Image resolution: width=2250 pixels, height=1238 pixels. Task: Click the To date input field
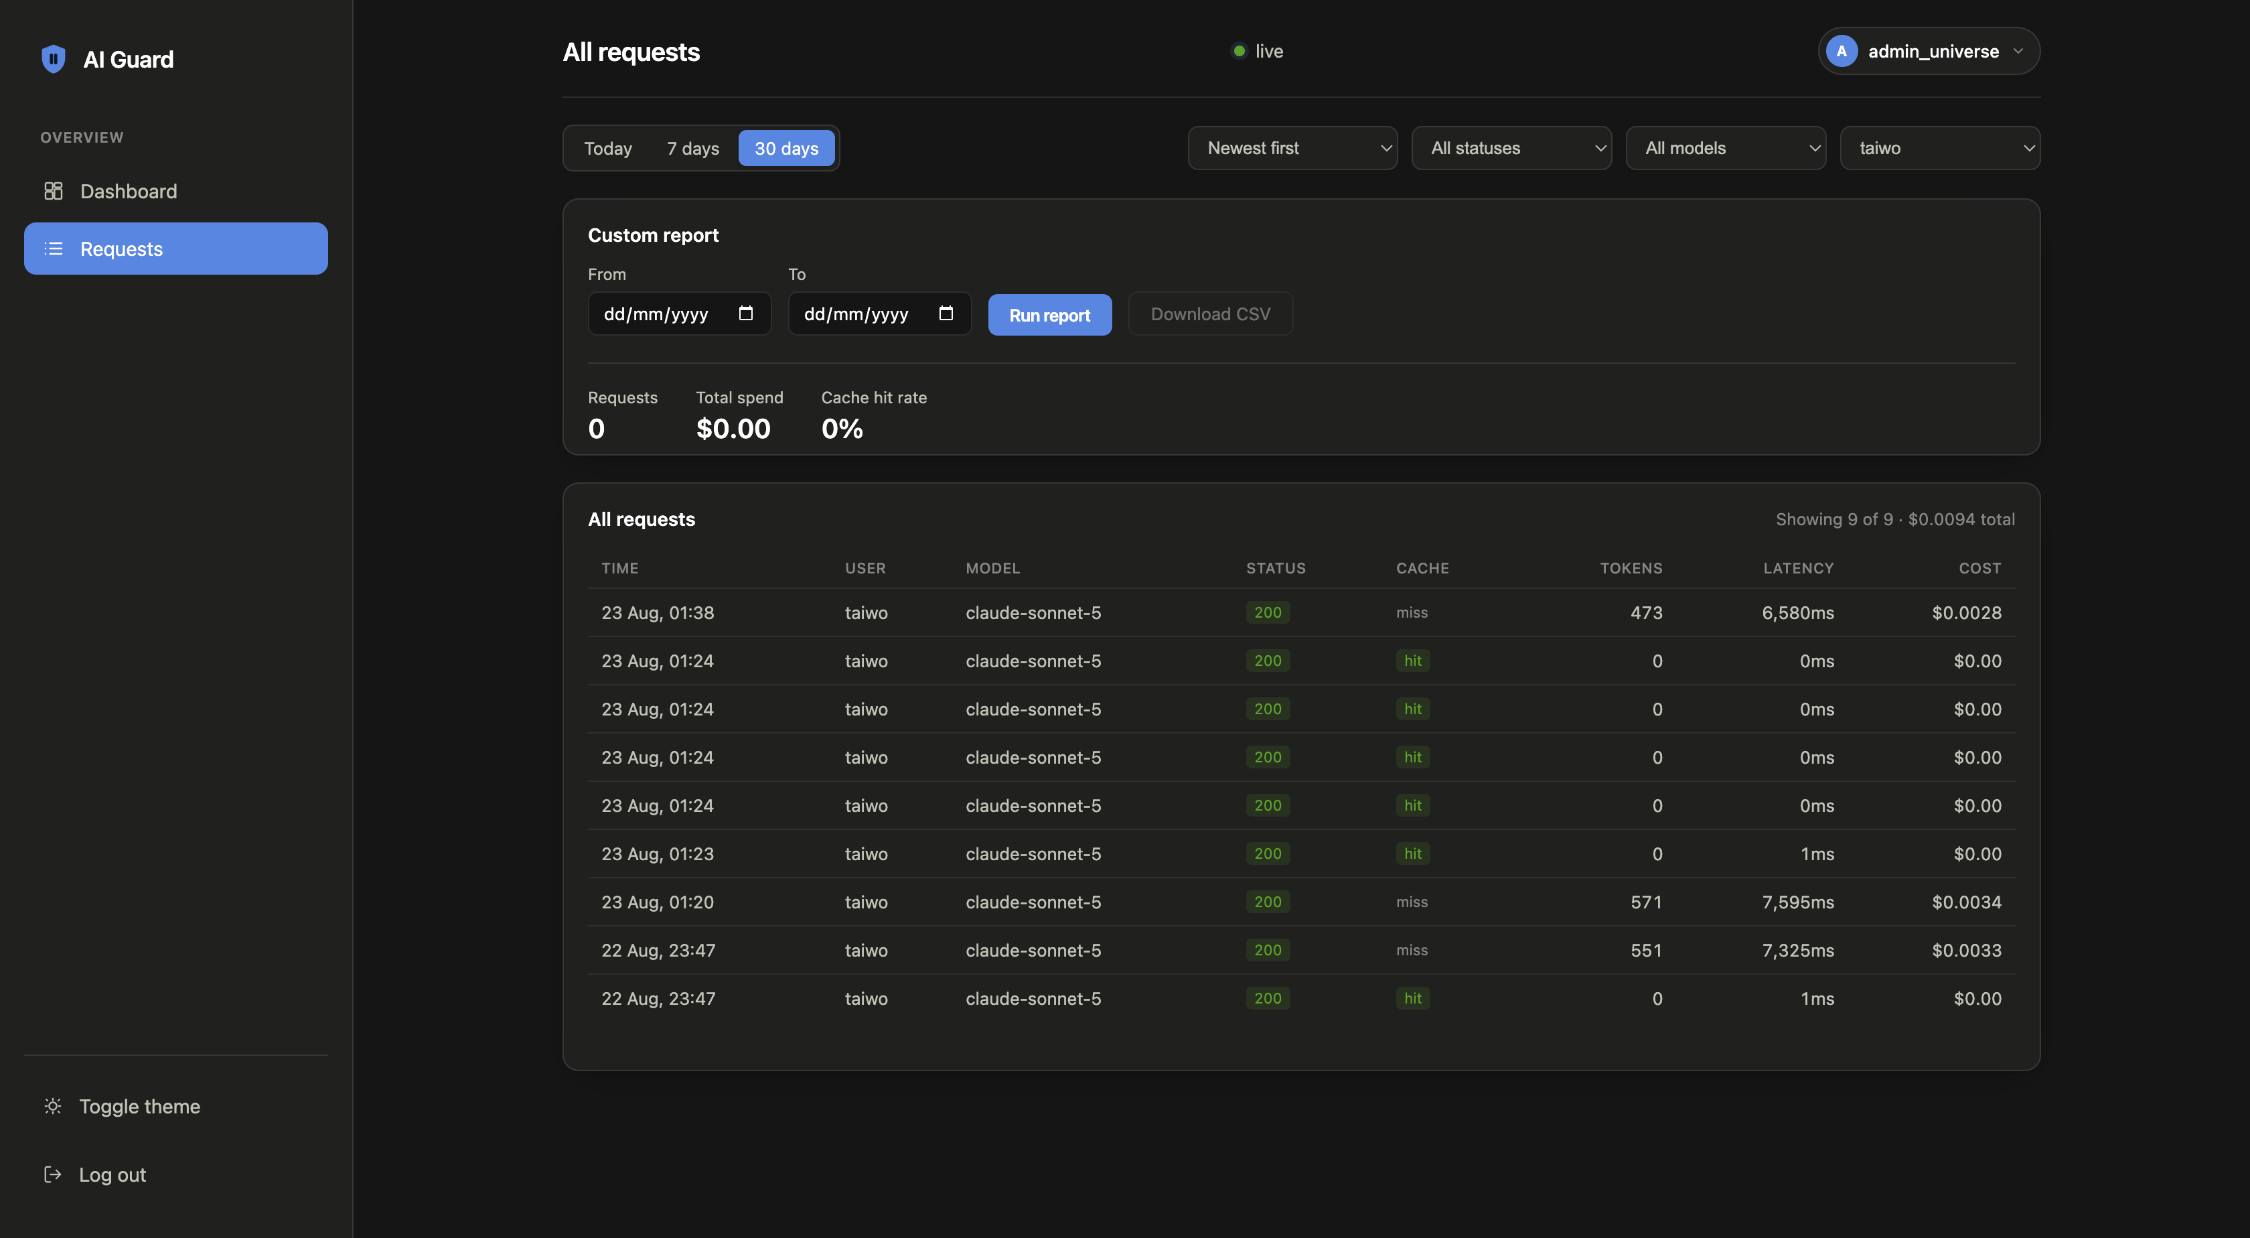(879, 314)
